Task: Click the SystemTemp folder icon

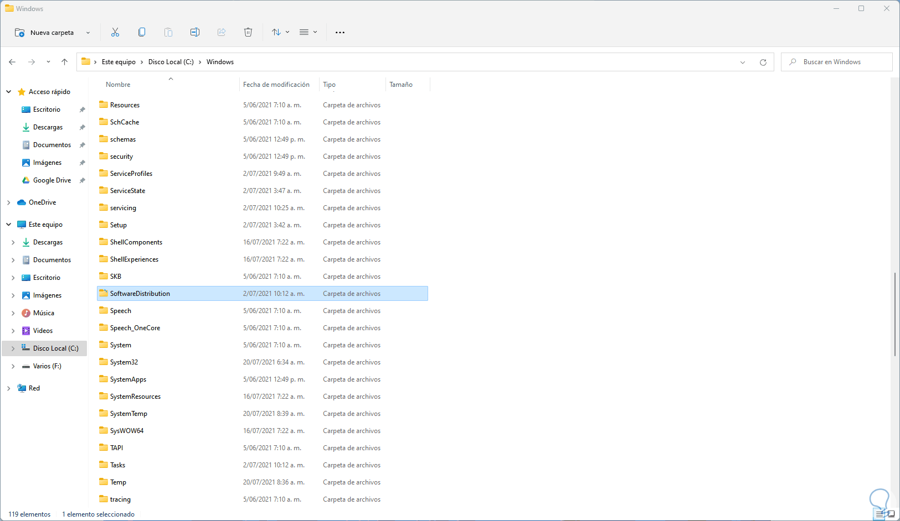Action: tap(104, 413)
